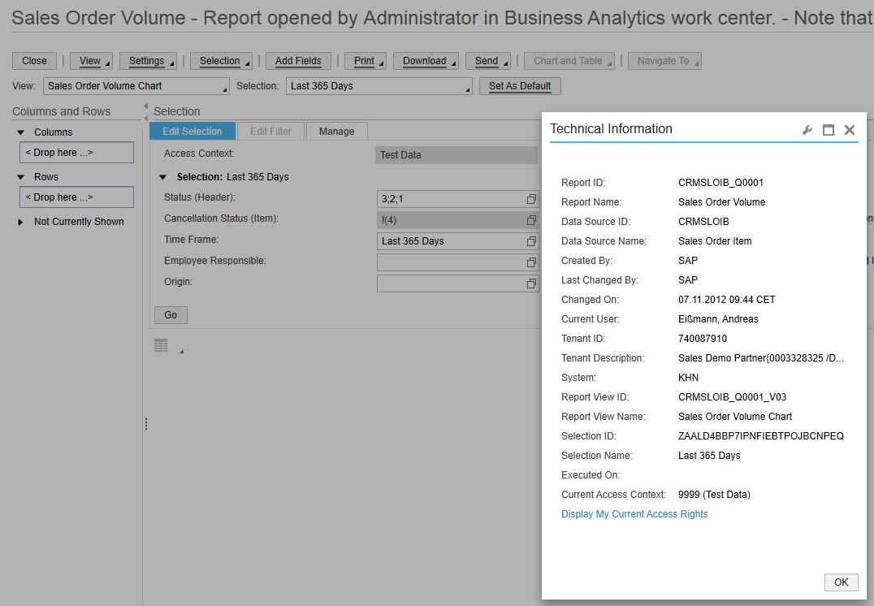Maximize the Technical Information dialog
Viewport: 874px width, 606px height.
pyautogui.click(x=828, y=130)
